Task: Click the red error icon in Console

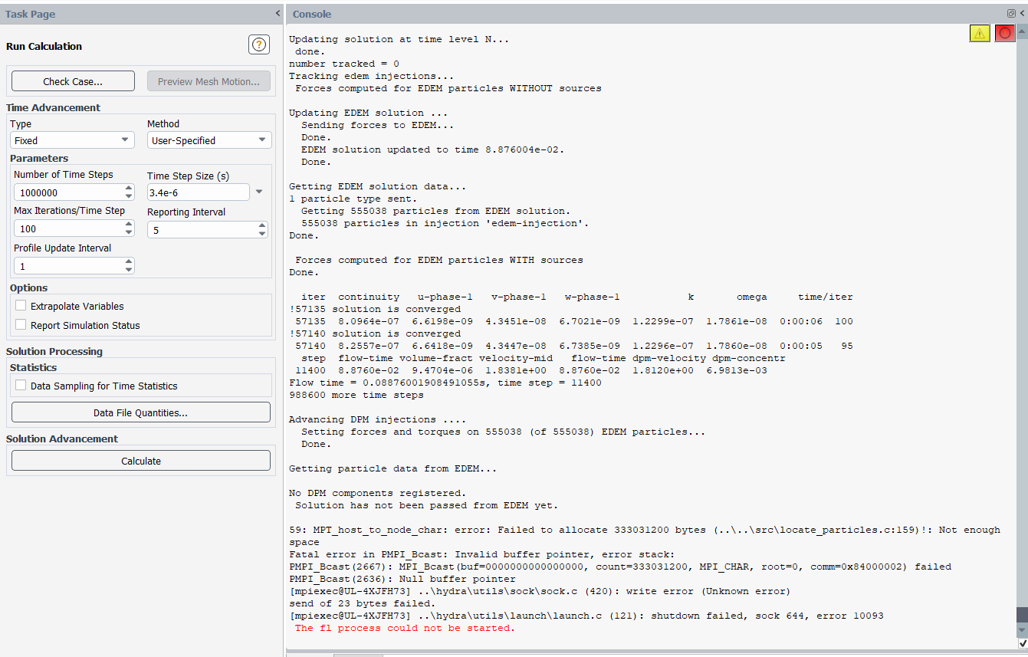Action: point(1004,33)
